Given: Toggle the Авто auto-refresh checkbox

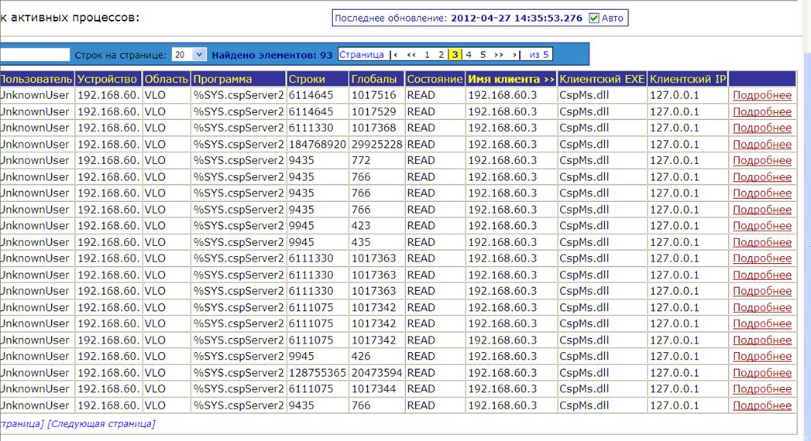Looking at the screenshot, I should tap(594, 19).
